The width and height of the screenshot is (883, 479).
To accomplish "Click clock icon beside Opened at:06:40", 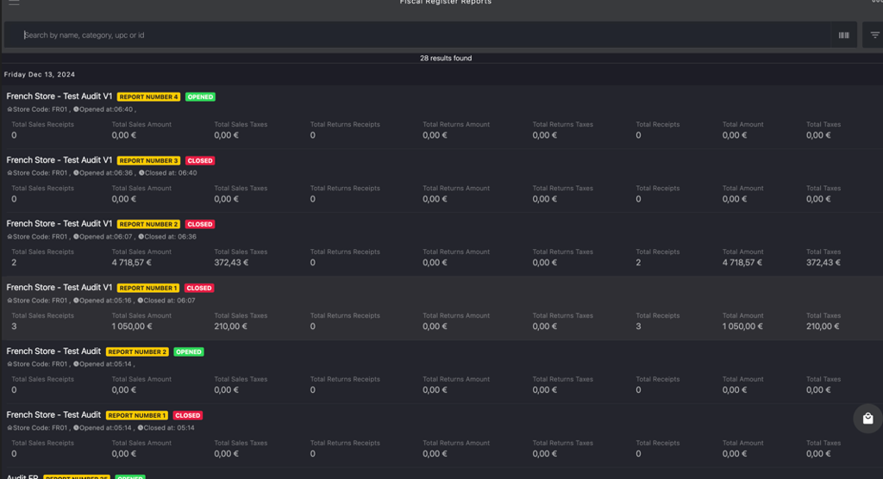I will (76, 109).
